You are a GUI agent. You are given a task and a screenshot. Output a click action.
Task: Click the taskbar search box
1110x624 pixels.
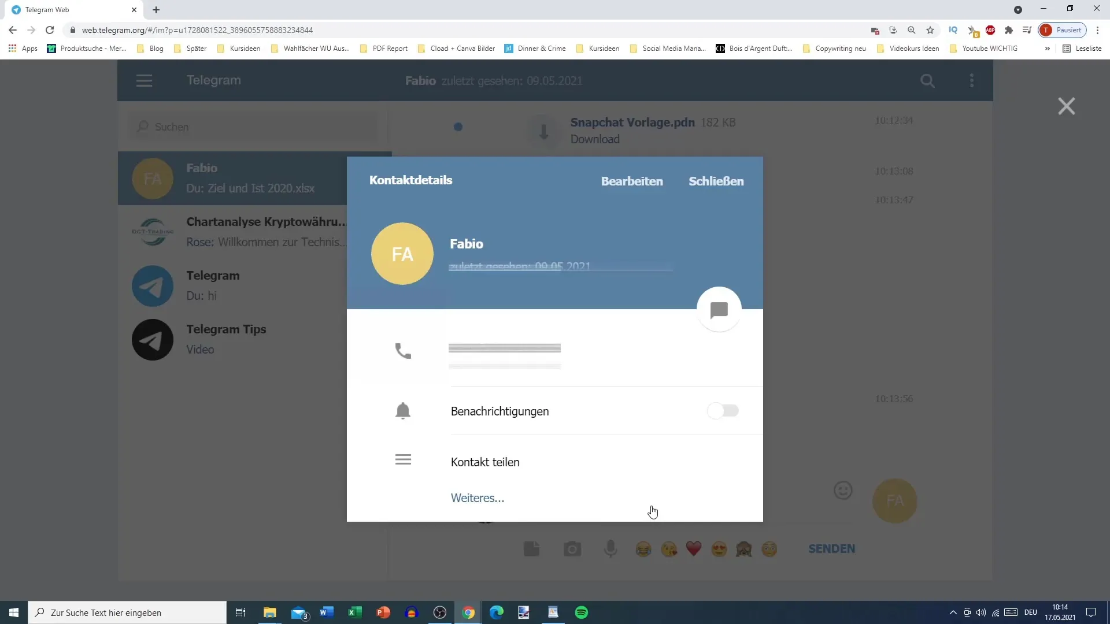click(x=127, y=612)
